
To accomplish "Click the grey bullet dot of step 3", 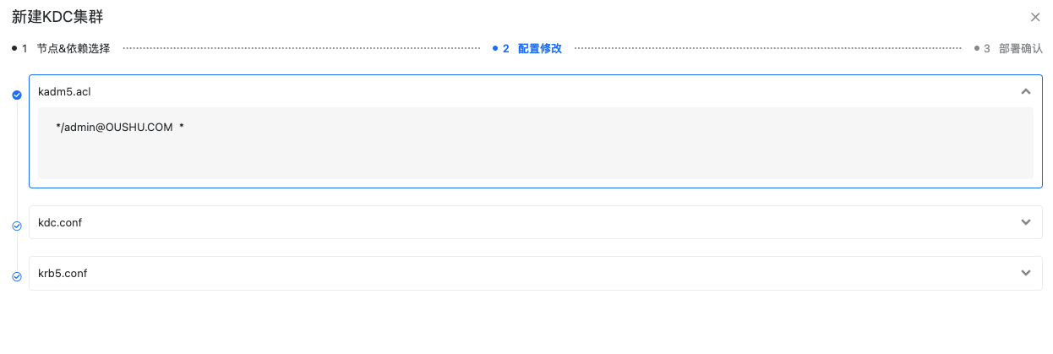I will click(976, 48).
